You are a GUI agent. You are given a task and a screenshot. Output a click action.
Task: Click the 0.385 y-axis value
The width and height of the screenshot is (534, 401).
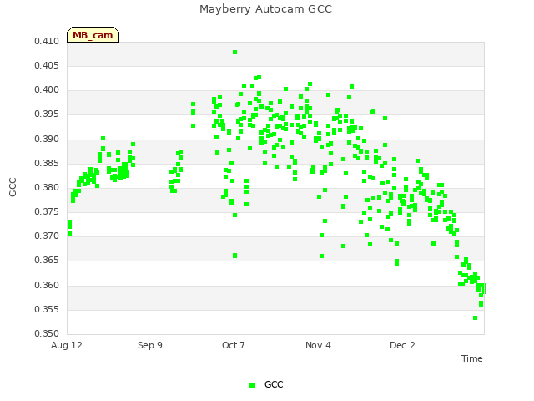point(47,164)
